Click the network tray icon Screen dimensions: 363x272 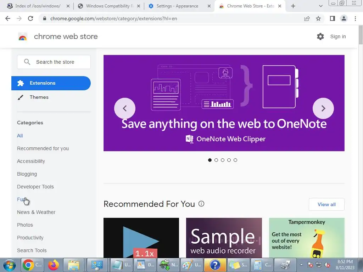tap(319, 265)
